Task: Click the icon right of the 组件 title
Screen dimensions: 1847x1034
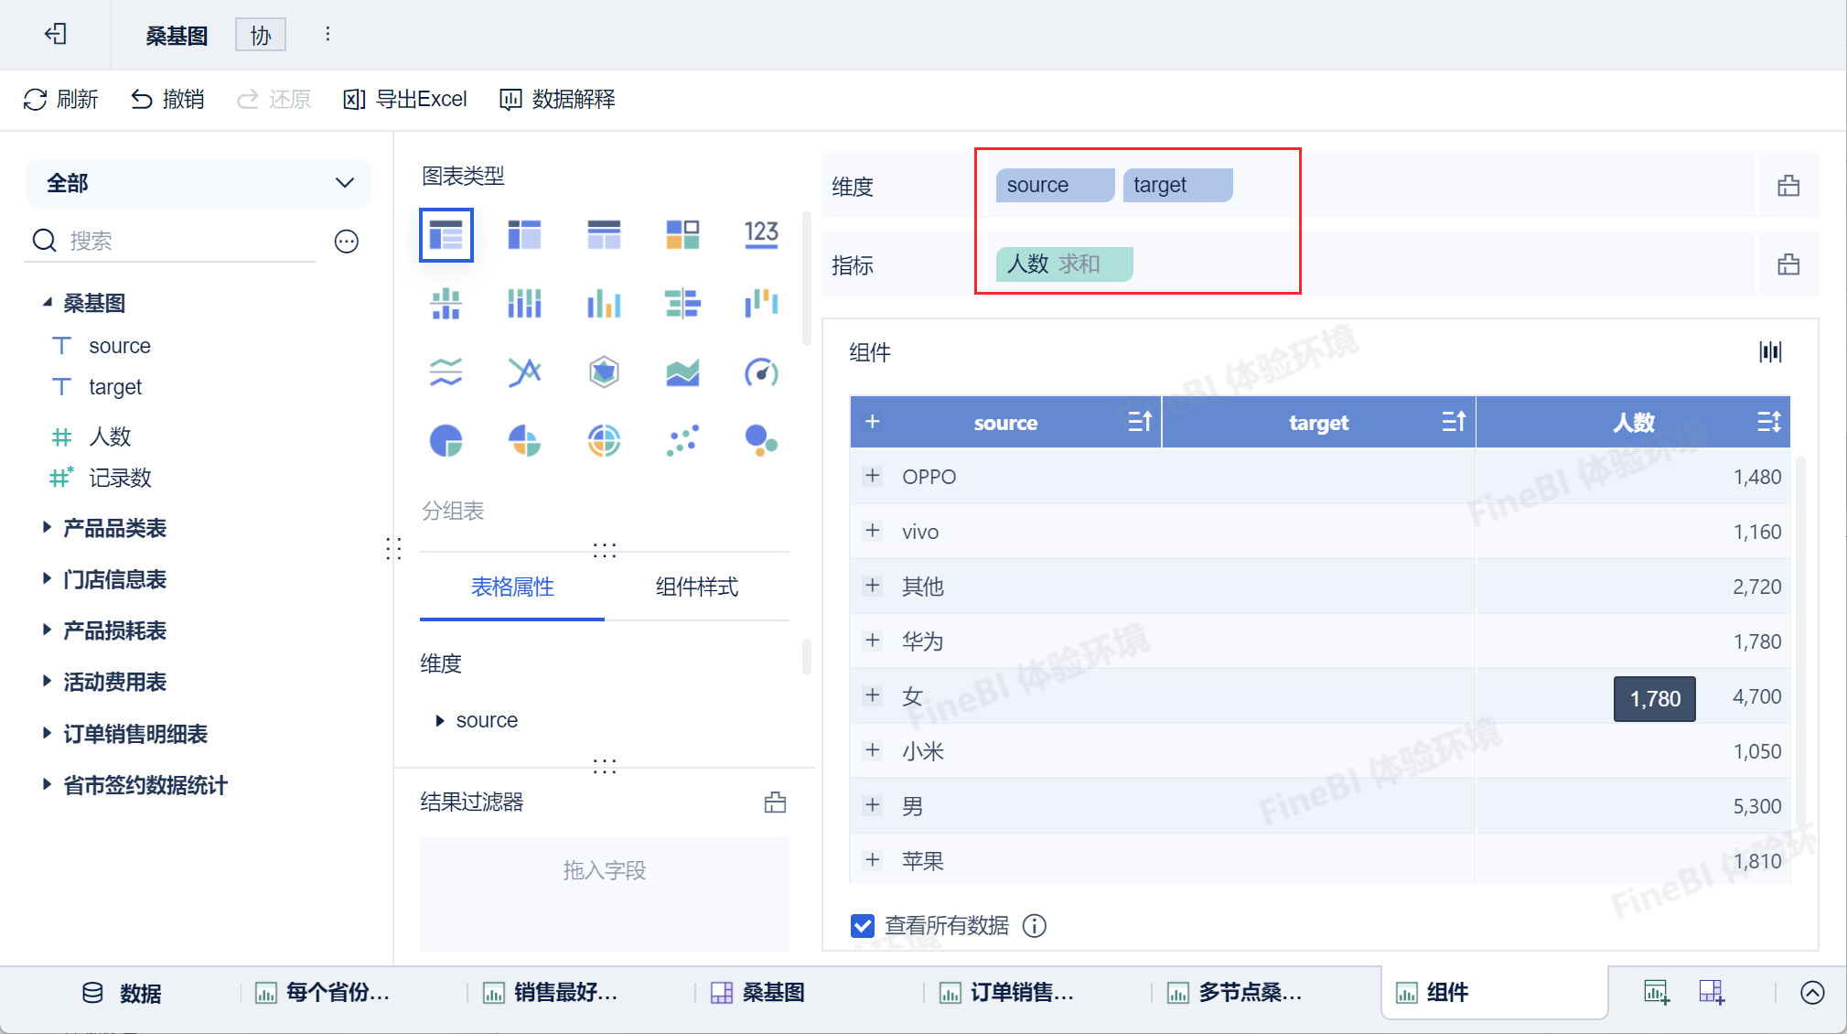Action: coord(1770,352)
